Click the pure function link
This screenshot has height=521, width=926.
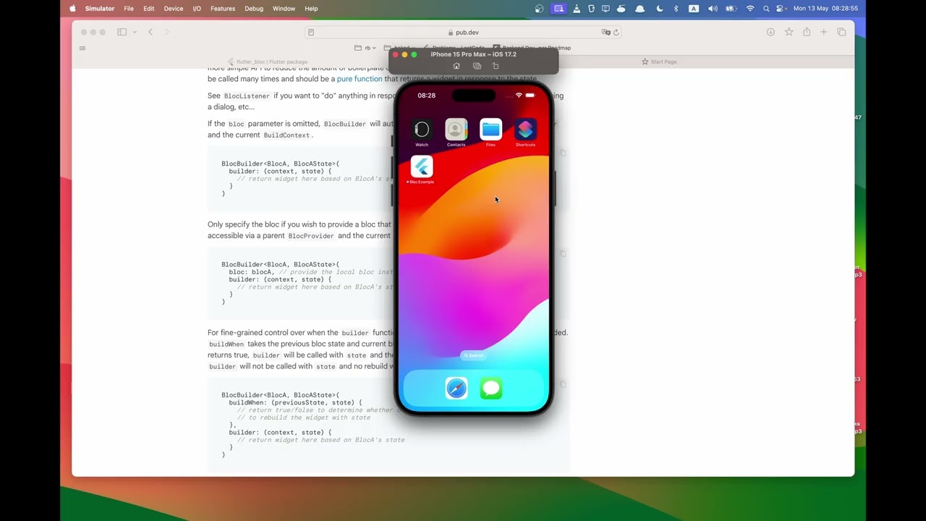pyautogui.click(x=360, y=79)
